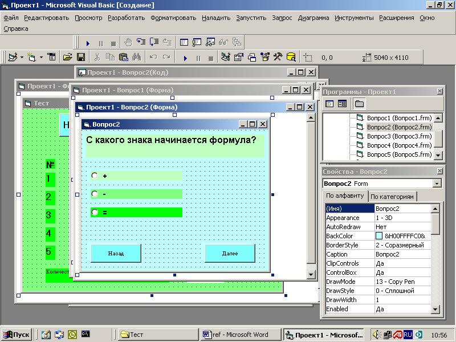Click the Paste clipboard icon in toolbar
The image size is (456, 342).
pyautogui.click(x=123, y=57)
